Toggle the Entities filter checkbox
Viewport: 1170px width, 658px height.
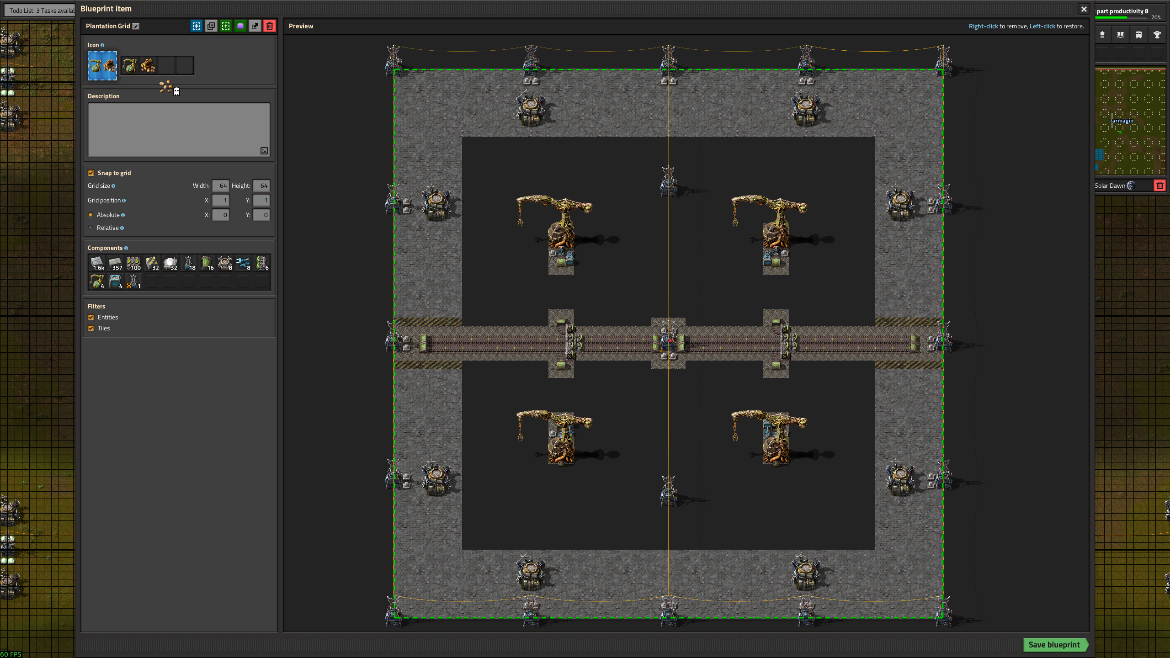[91, 318]
